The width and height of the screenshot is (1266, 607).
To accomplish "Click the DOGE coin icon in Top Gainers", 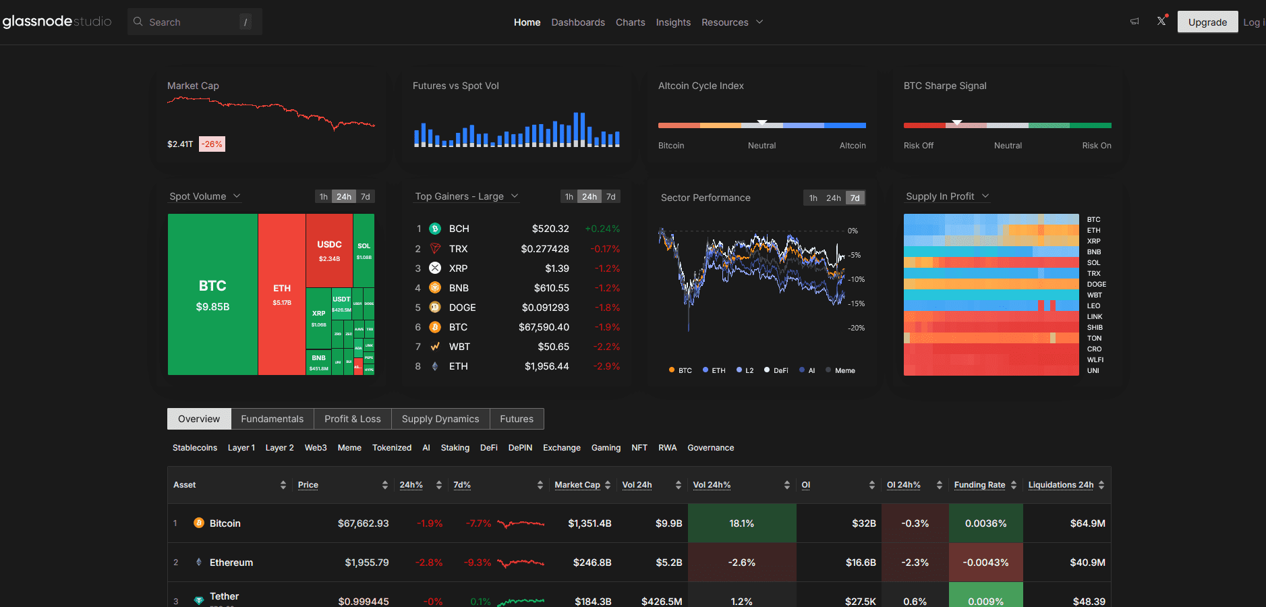I will 436,308.
